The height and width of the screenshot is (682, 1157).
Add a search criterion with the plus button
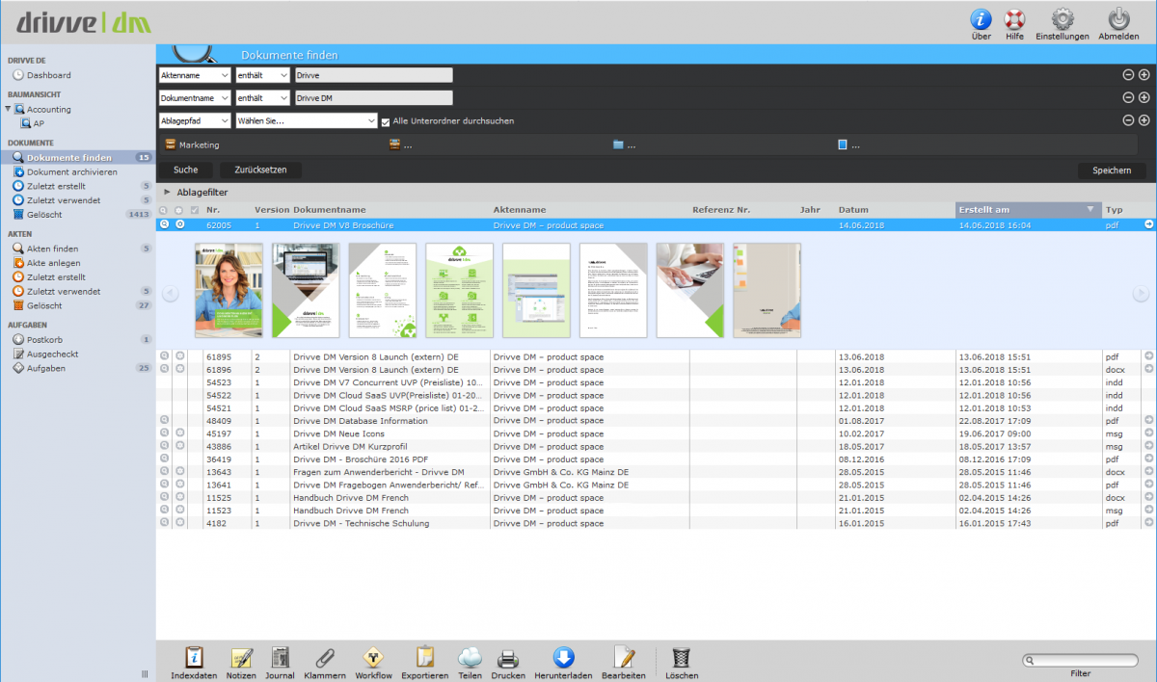pyautogui.click(x=1143, y=74)
